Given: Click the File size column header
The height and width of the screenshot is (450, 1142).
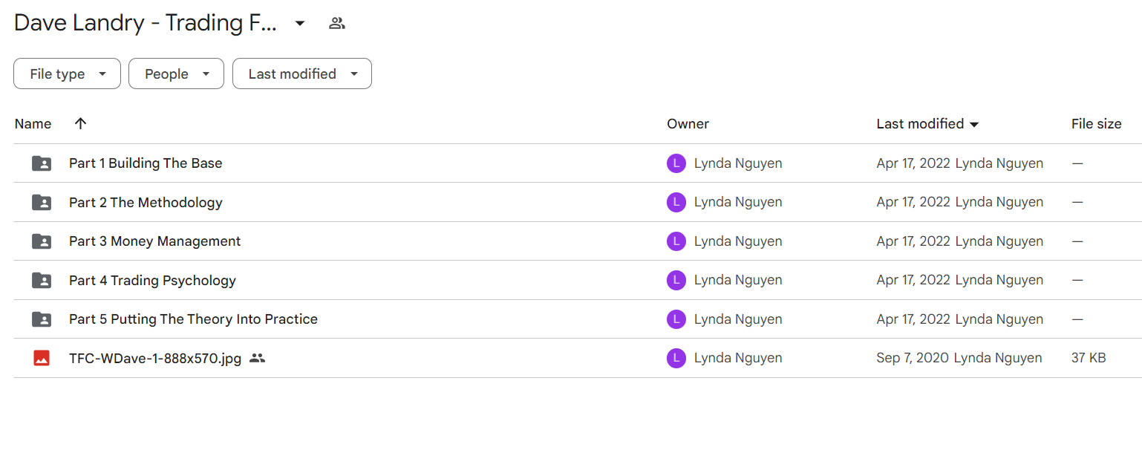Looking at the screenshot, I should pyautogui.click(x=1096, y=124).
